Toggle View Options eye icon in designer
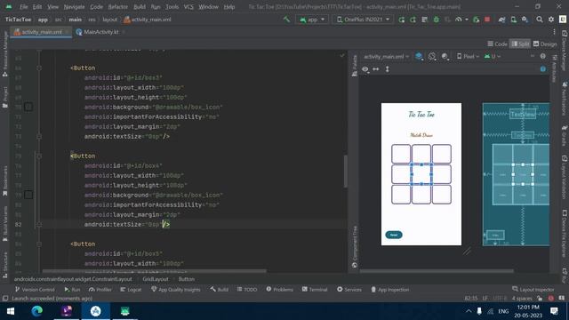 pos(365,69)
